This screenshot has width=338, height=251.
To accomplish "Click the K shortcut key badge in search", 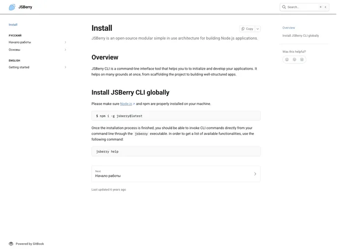I will (326, 7).
